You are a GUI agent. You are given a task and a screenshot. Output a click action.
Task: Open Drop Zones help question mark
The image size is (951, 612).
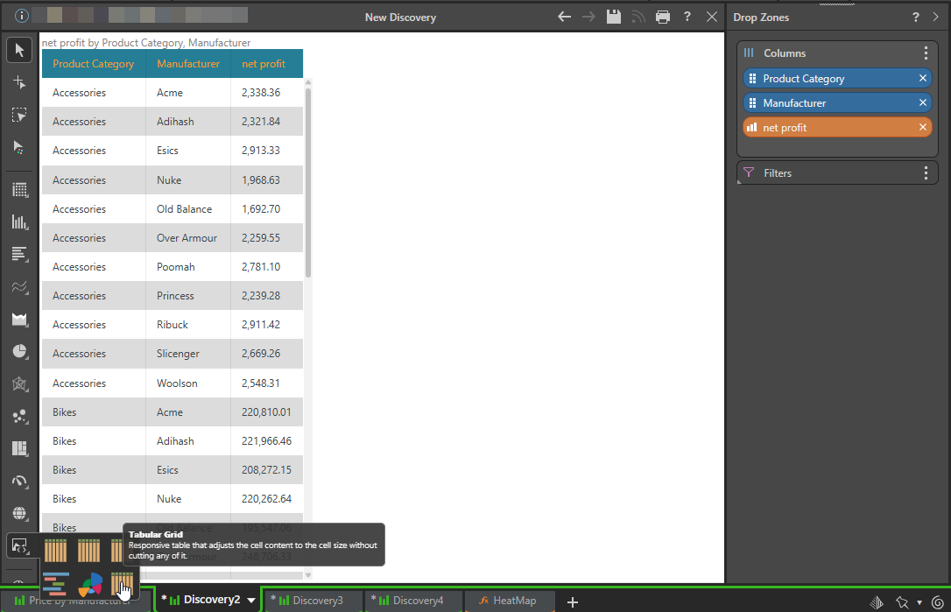point(916,18)
